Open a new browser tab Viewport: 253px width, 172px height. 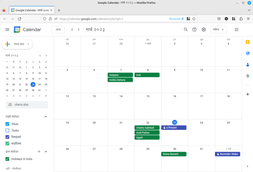pos(59,10)
